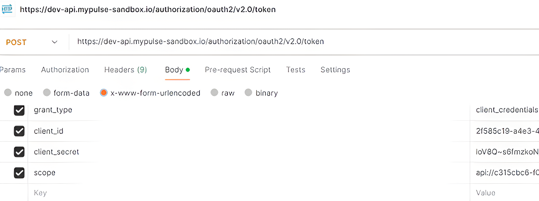Open the Authorization tab
The width and height of the screenshot is (539, 201).
click(65, 70)
